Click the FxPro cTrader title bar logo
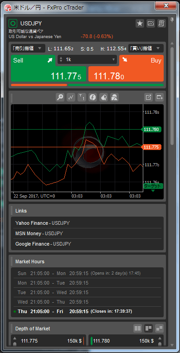Image resolution: width=180 pixels, height=353 pixels. (8, 7)
